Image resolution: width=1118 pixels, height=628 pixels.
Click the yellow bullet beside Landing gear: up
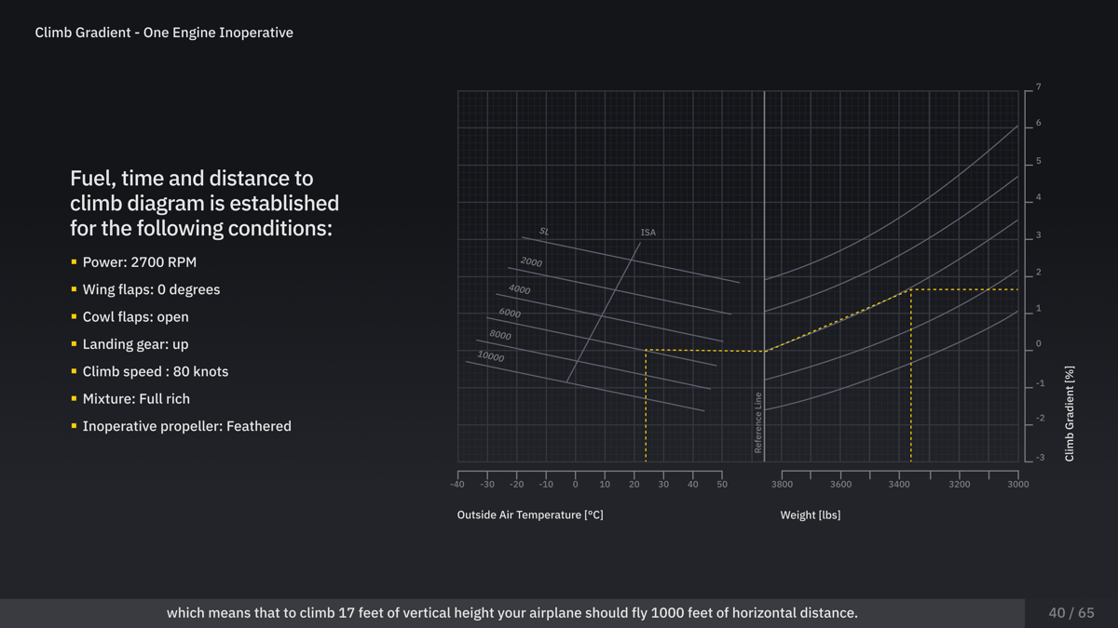(x=75, y=344)
